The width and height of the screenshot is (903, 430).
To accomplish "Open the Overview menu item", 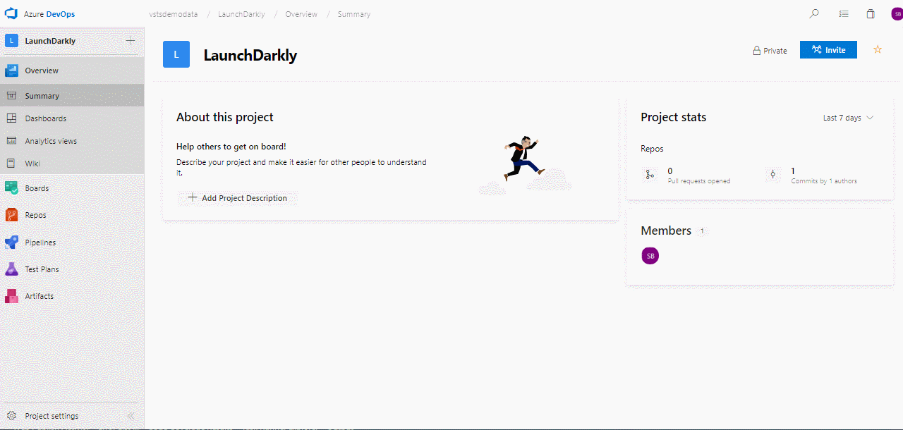I will coord(72,70).
